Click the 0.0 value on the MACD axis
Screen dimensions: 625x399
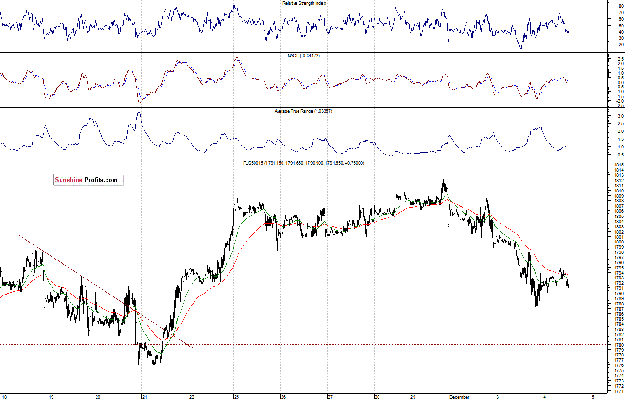620,82
